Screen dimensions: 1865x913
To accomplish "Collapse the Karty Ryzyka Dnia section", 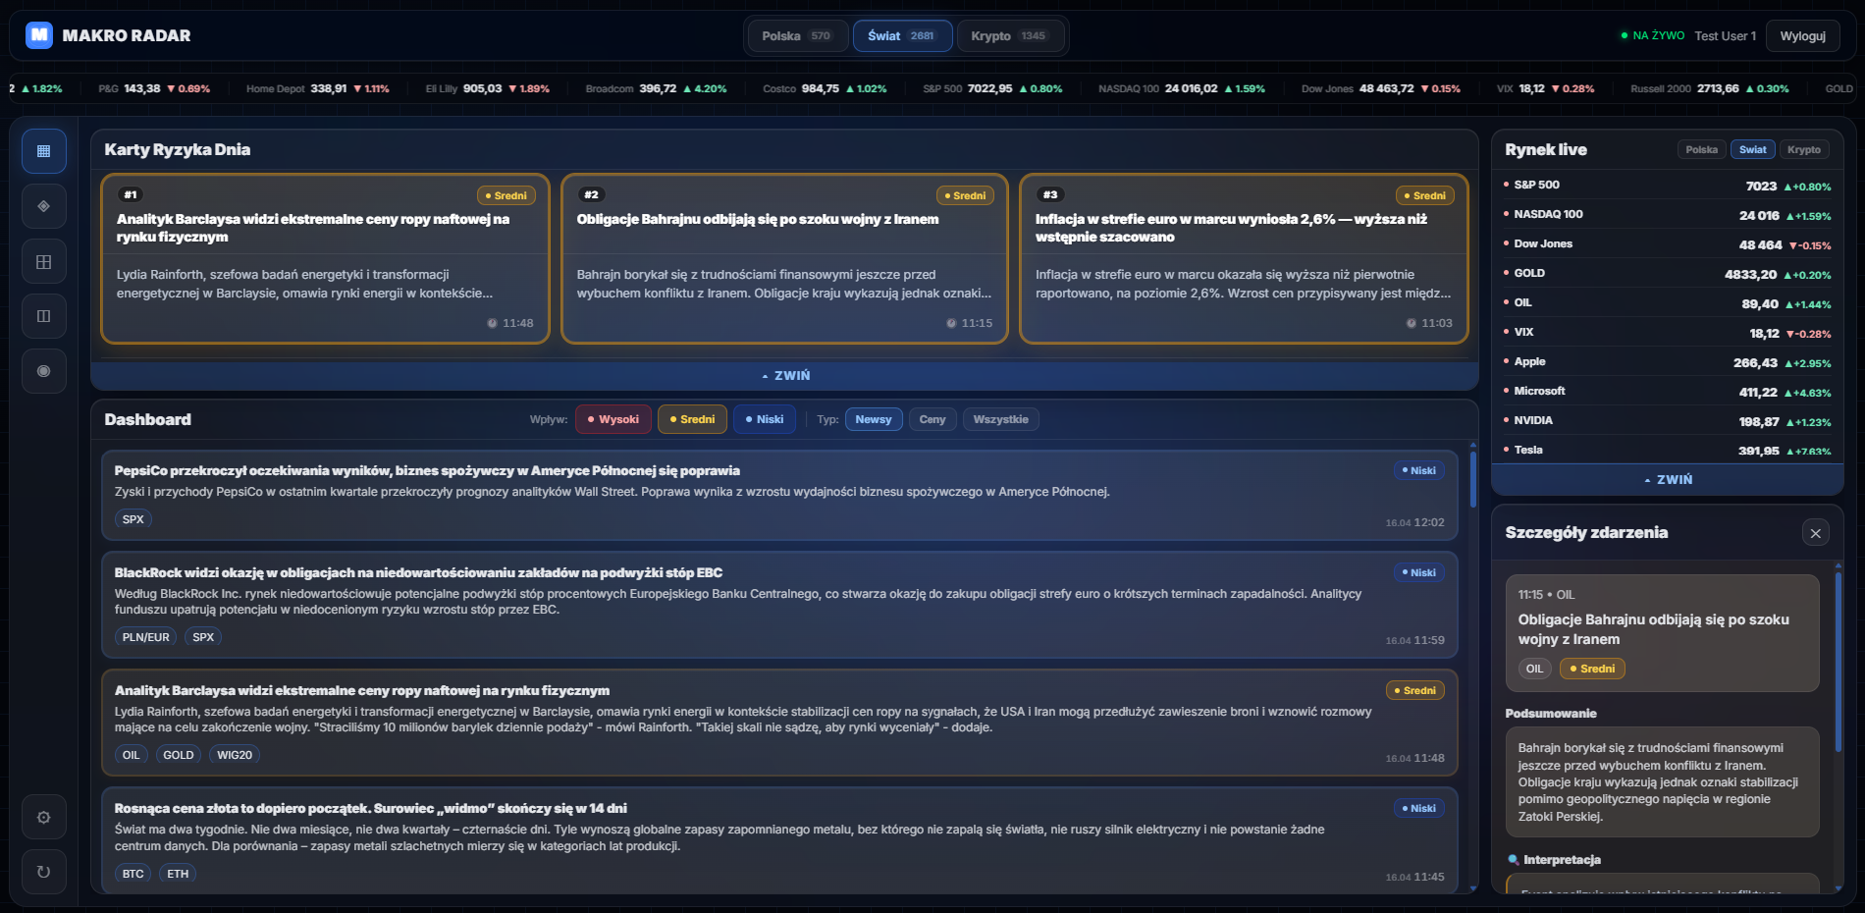I will tap(784, 376).
